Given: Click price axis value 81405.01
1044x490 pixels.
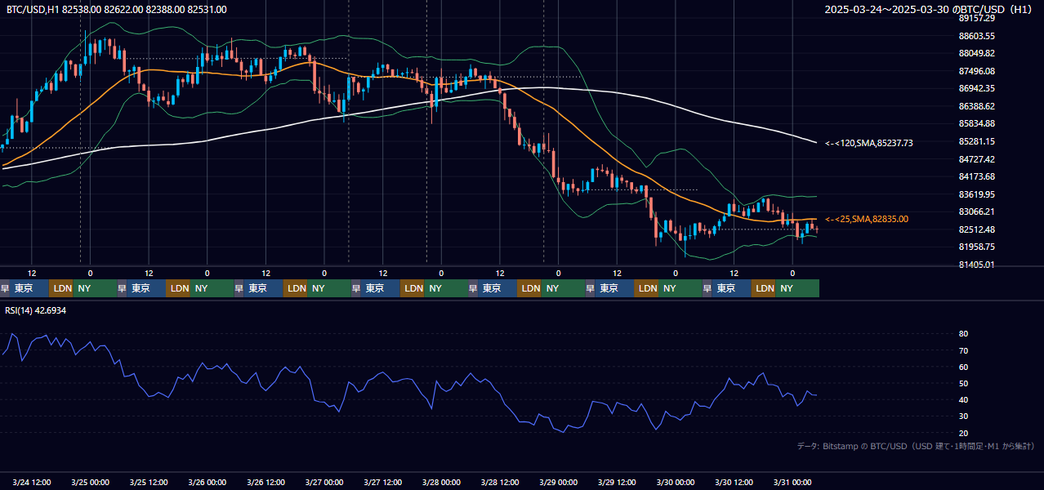Looking at the screenshot, I should pyautogui.click(x=977, y=265).
